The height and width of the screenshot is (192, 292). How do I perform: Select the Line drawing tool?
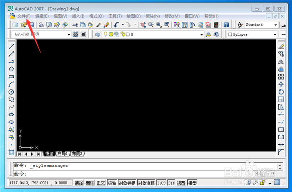(11, 46)
